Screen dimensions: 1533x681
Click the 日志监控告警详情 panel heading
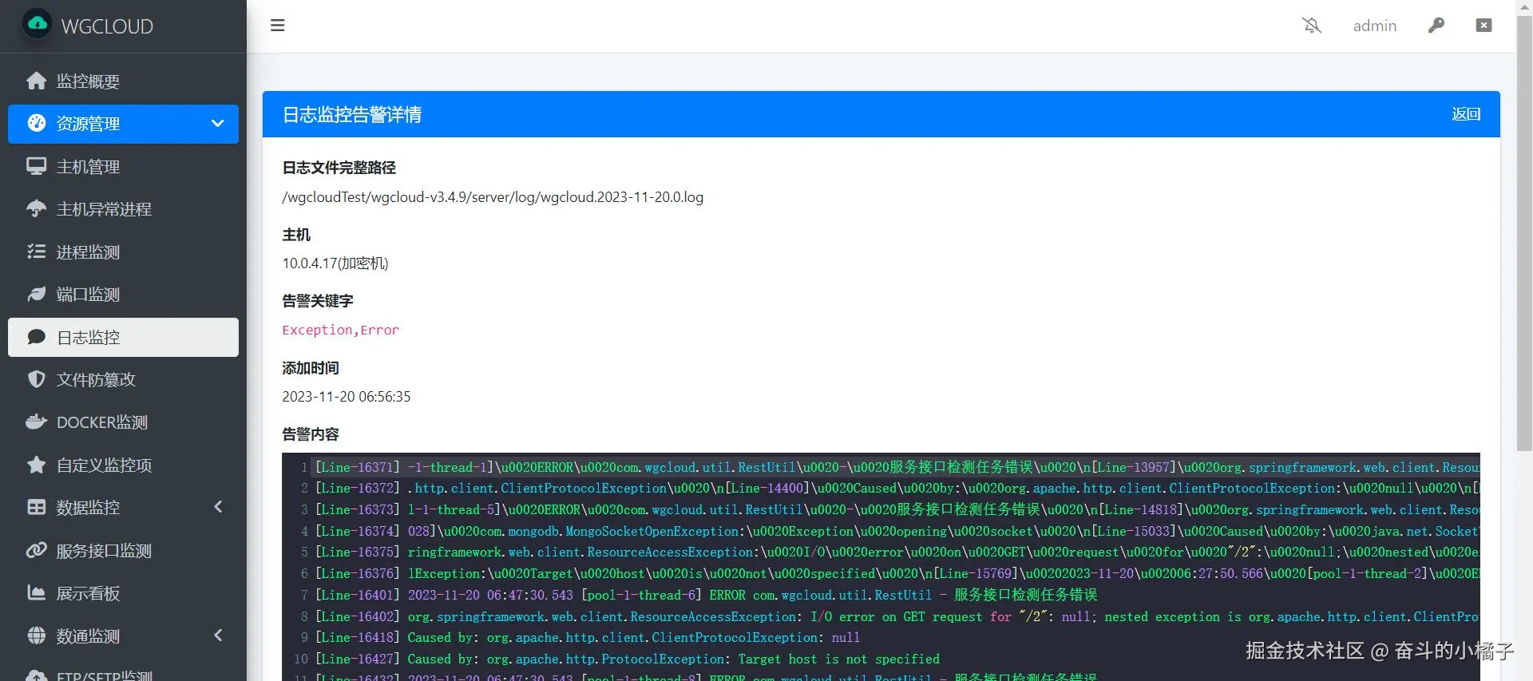(352, 114)
